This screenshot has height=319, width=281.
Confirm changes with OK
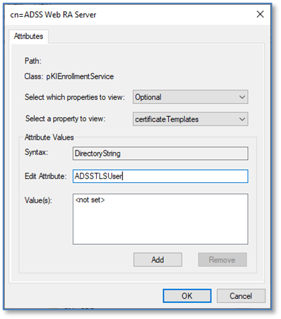pyautogui.click(x=187, y=295)
